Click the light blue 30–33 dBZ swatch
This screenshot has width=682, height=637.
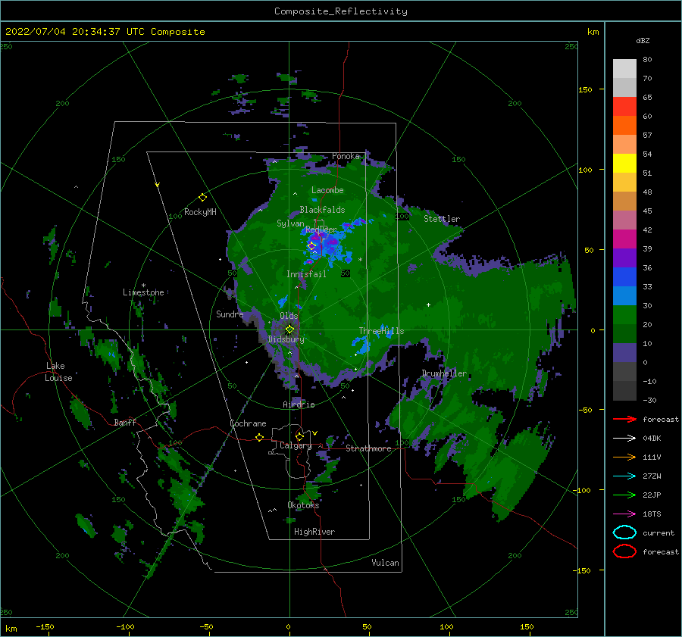tap(624, 296)
